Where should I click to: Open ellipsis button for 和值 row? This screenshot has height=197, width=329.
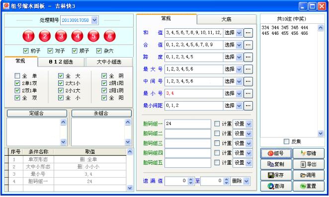(x=248, y=33)
